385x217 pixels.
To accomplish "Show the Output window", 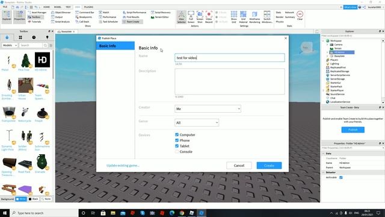I will [57, 17].
